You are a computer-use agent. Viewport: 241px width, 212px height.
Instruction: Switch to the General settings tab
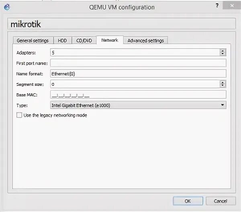pyautogui.click(x=33, y=41)
